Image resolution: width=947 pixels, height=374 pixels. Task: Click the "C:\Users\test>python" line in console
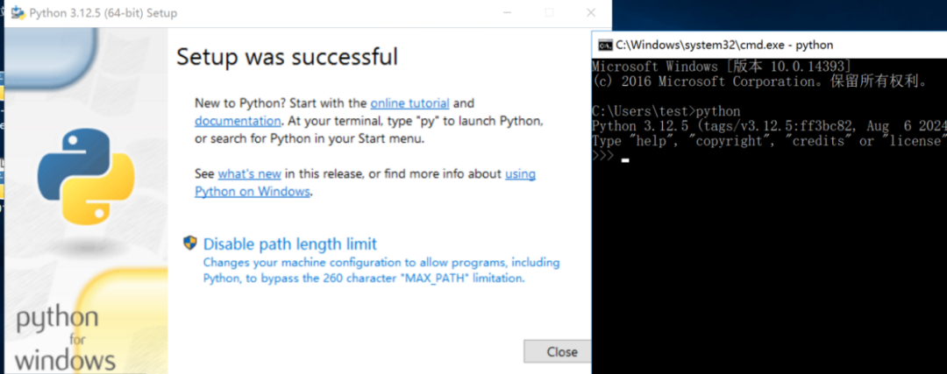[x=666, y=111]
